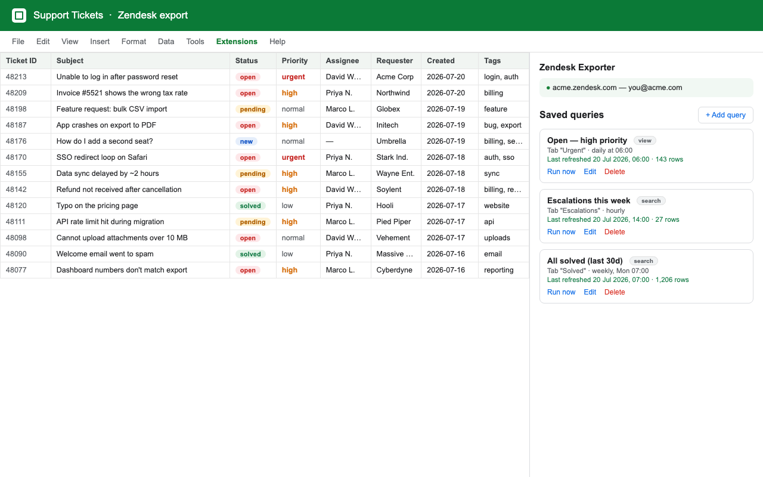Select requester cell "Hooli"
763x477 pixels.
[396, 206]
